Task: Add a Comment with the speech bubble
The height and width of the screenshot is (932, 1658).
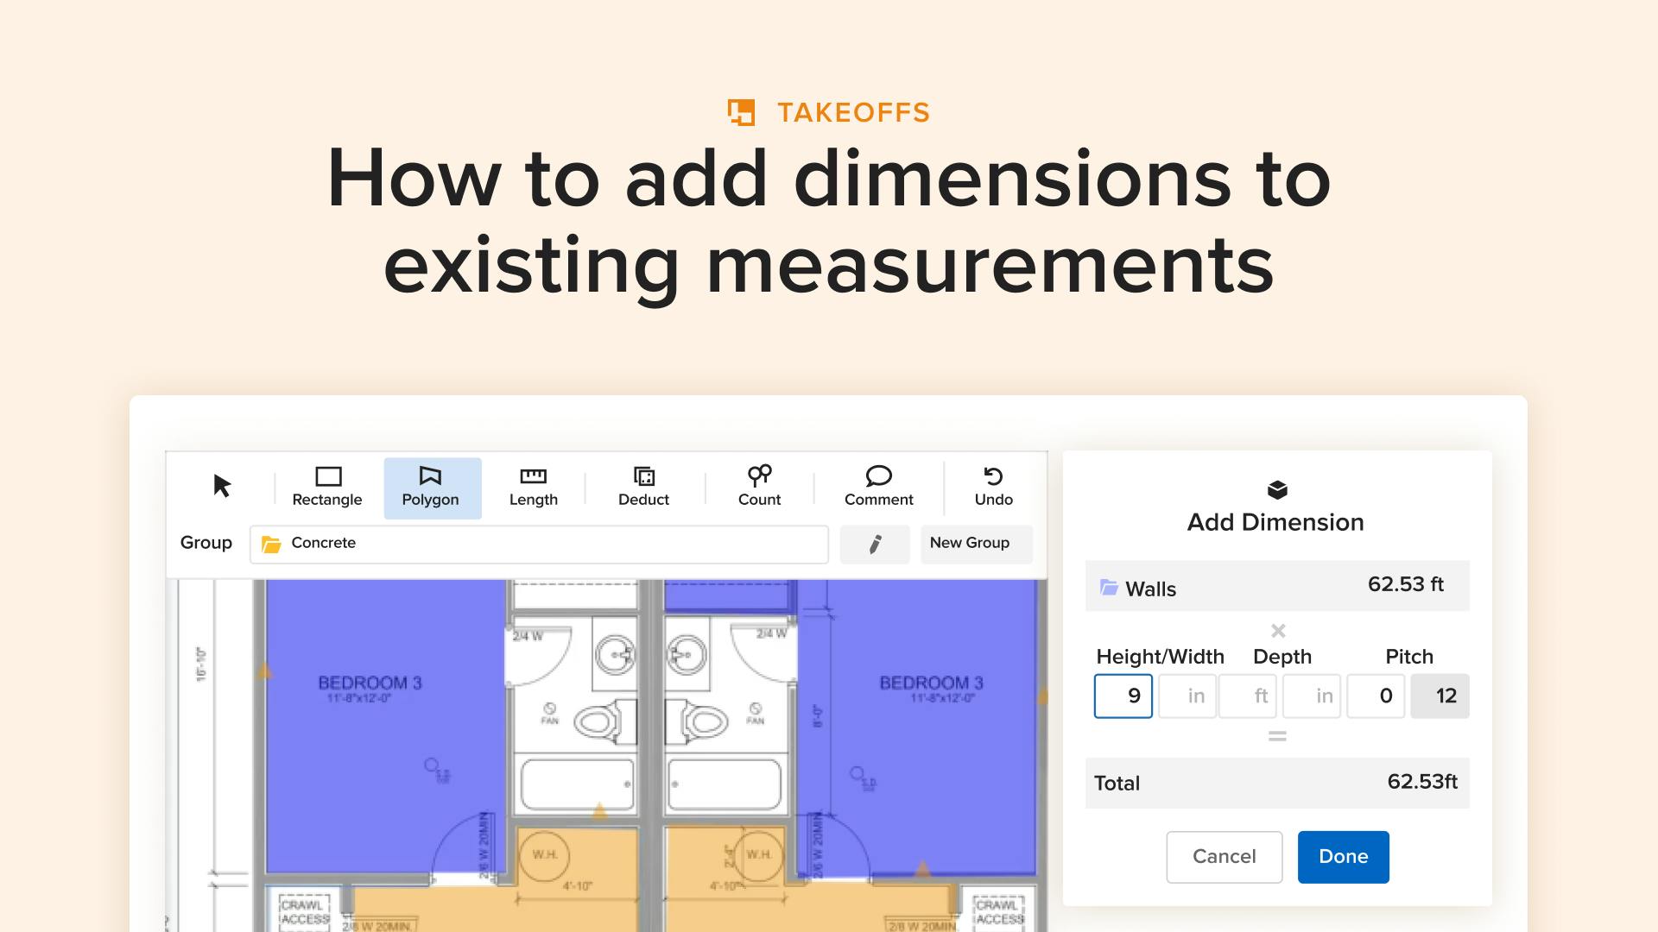Action: point(878,487)
